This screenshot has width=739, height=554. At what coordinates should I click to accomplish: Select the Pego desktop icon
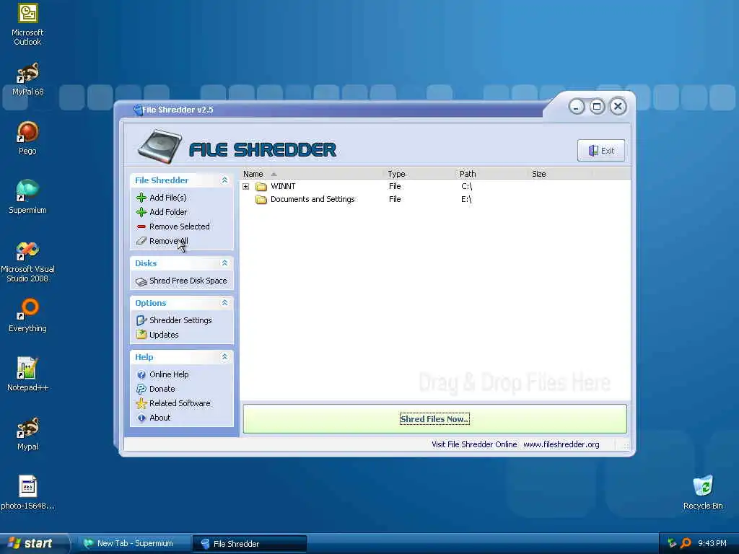[27, 138]
